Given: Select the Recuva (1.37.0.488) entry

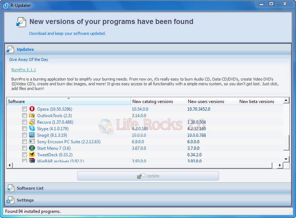Looking at the screenshot, I should point(55,122).
